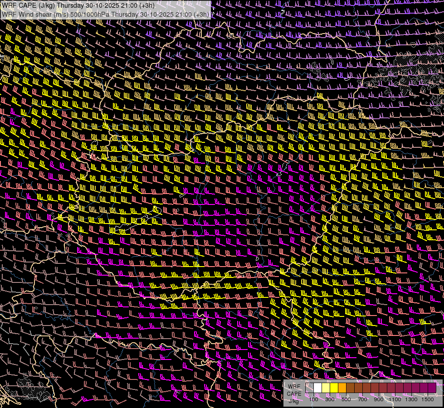
Task: Select the pale yellow CAPE legend swatch
Action: 326,388
